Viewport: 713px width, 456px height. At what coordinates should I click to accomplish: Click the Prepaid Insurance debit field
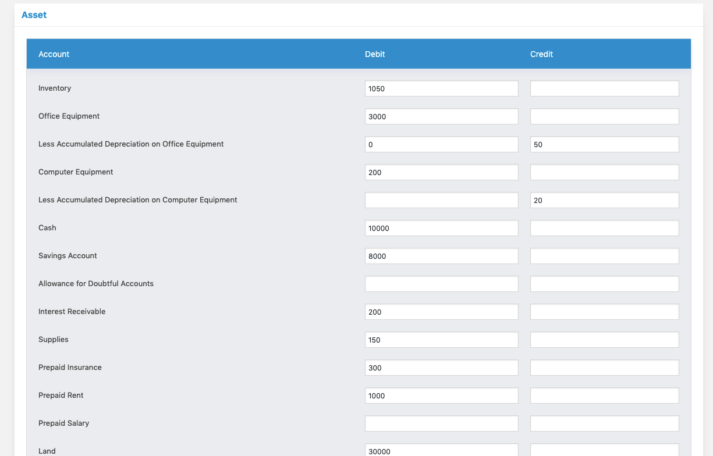click(441, 368)
